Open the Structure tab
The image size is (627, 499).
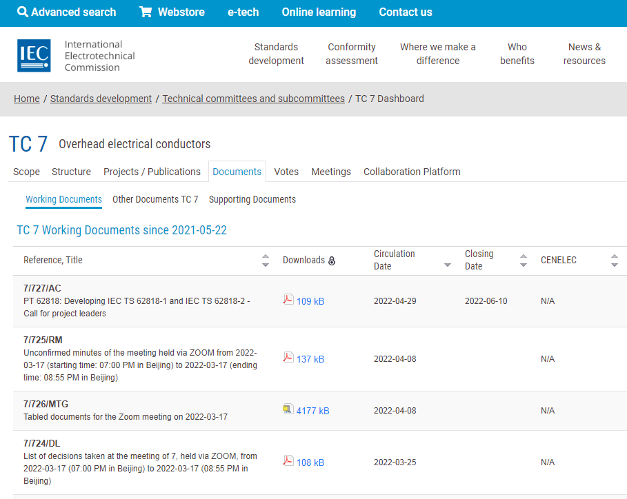pyautogui.click(x=71, y=172)
